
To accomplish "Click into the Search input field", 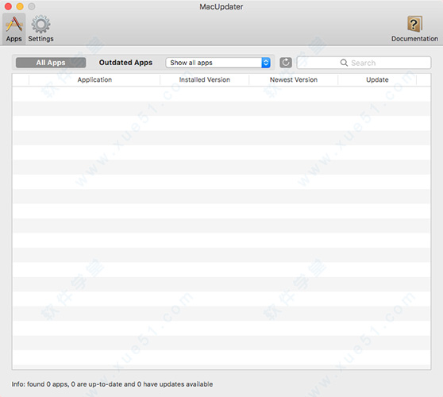I will coord(364,63).
